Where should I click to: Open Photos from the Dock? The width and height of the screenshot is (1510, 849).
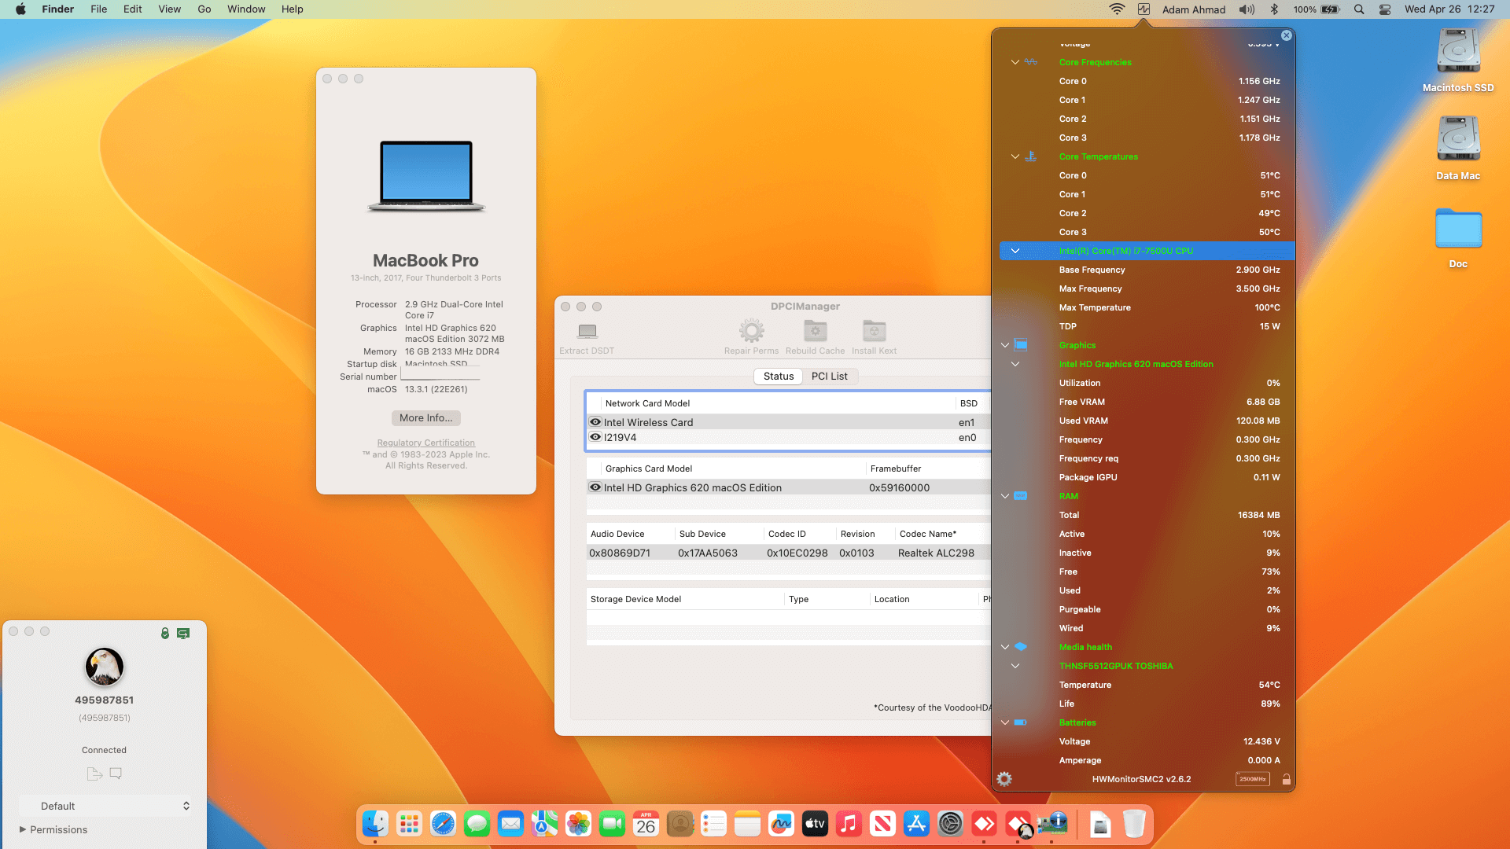click(578, 824)
